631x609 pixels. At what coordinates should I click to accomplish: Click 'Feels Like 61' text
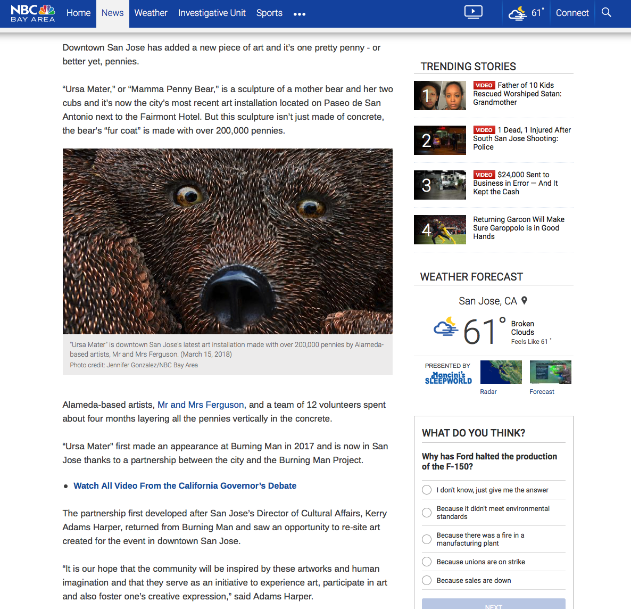pyautogui.click(x=531, y=342)
